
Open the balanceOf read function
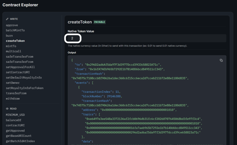coord(14,120)
